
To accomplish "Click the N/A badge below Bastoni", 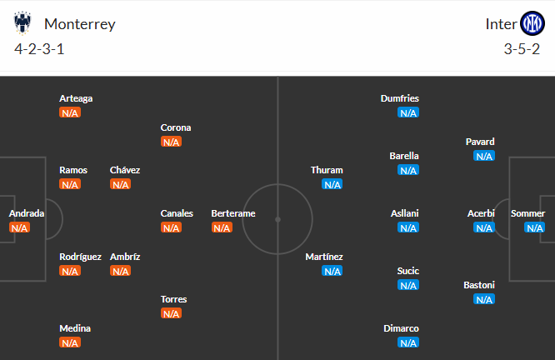I will pyautogui.click(x=483, y=299).
